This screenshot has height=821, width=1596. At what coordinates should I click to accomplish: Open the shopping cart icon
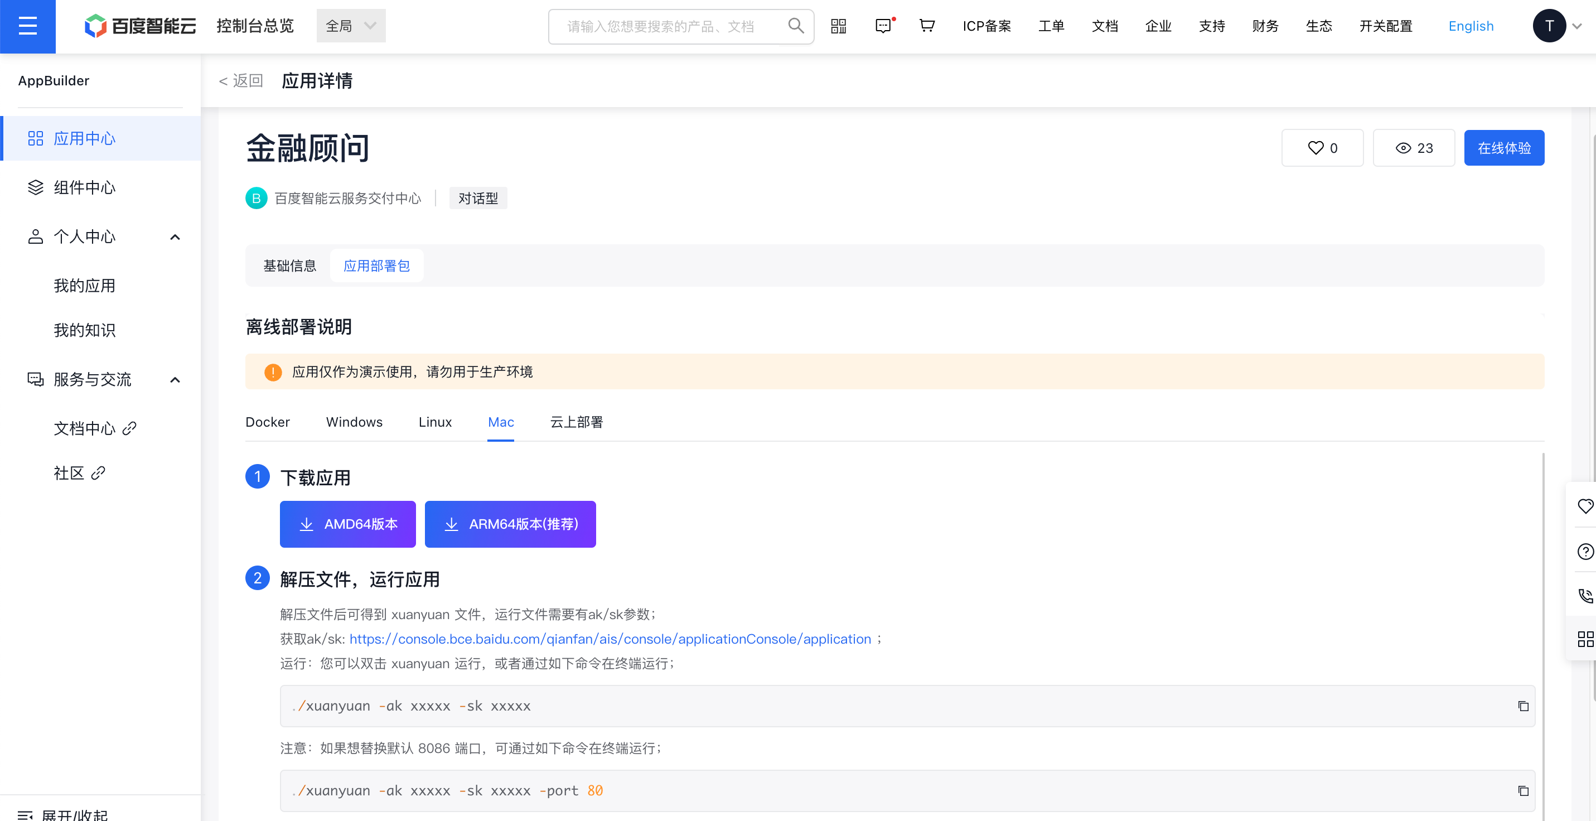[927, 26]
